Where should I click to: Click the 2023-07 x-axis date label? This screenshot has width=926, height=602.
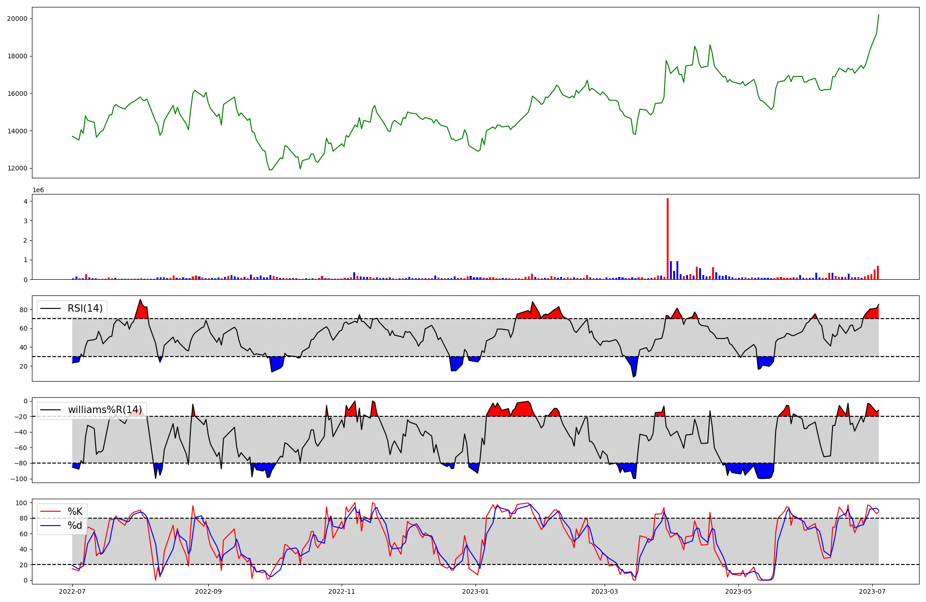click(x=872, y=591)
